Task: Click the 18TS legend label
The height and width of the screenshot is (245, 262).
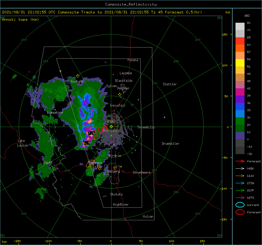Action: pos(250,198)
